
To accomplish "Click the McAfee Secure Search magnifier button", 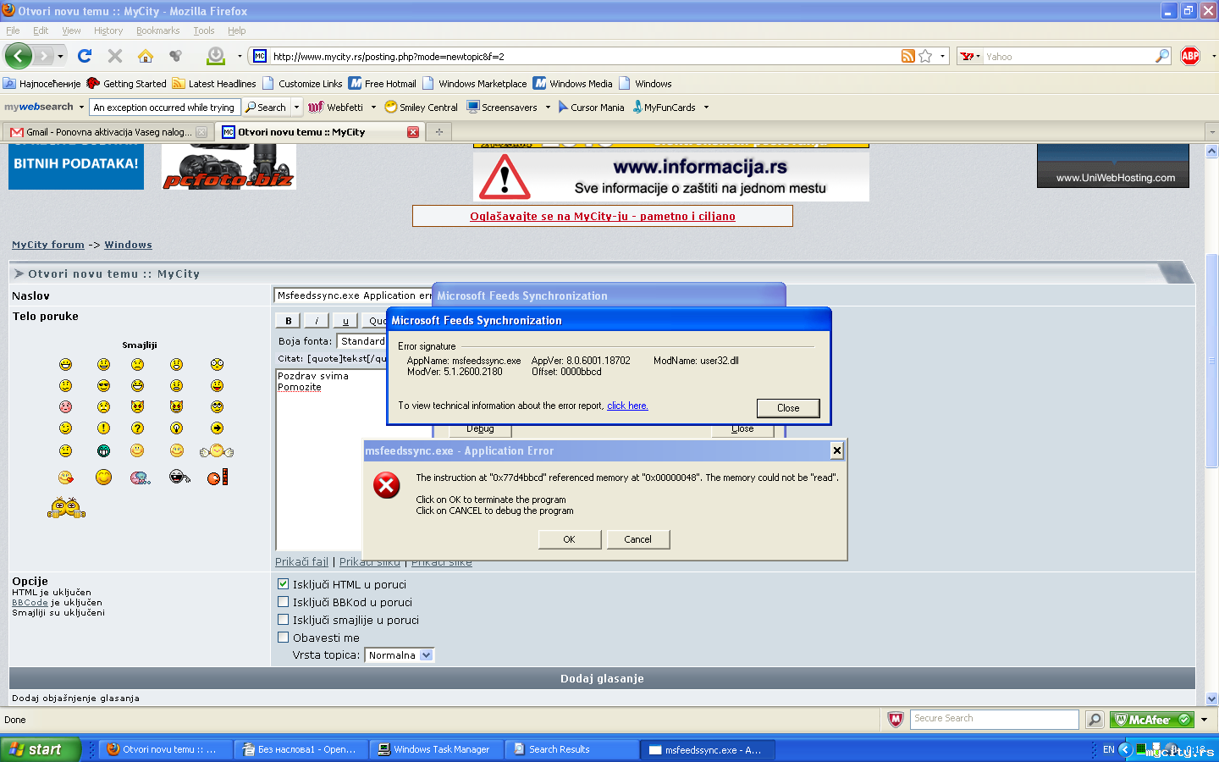I will coord(1095,720).
